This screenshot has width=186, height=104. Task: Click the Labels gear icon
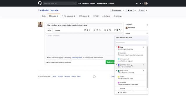tap(147, 34)
